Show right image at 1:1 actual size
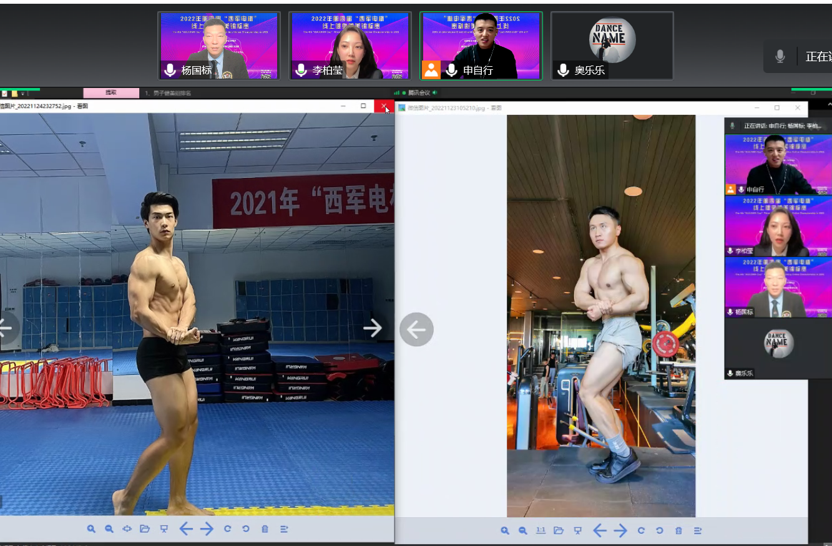The width and height of the screenshot is (832, 546). 541,531
